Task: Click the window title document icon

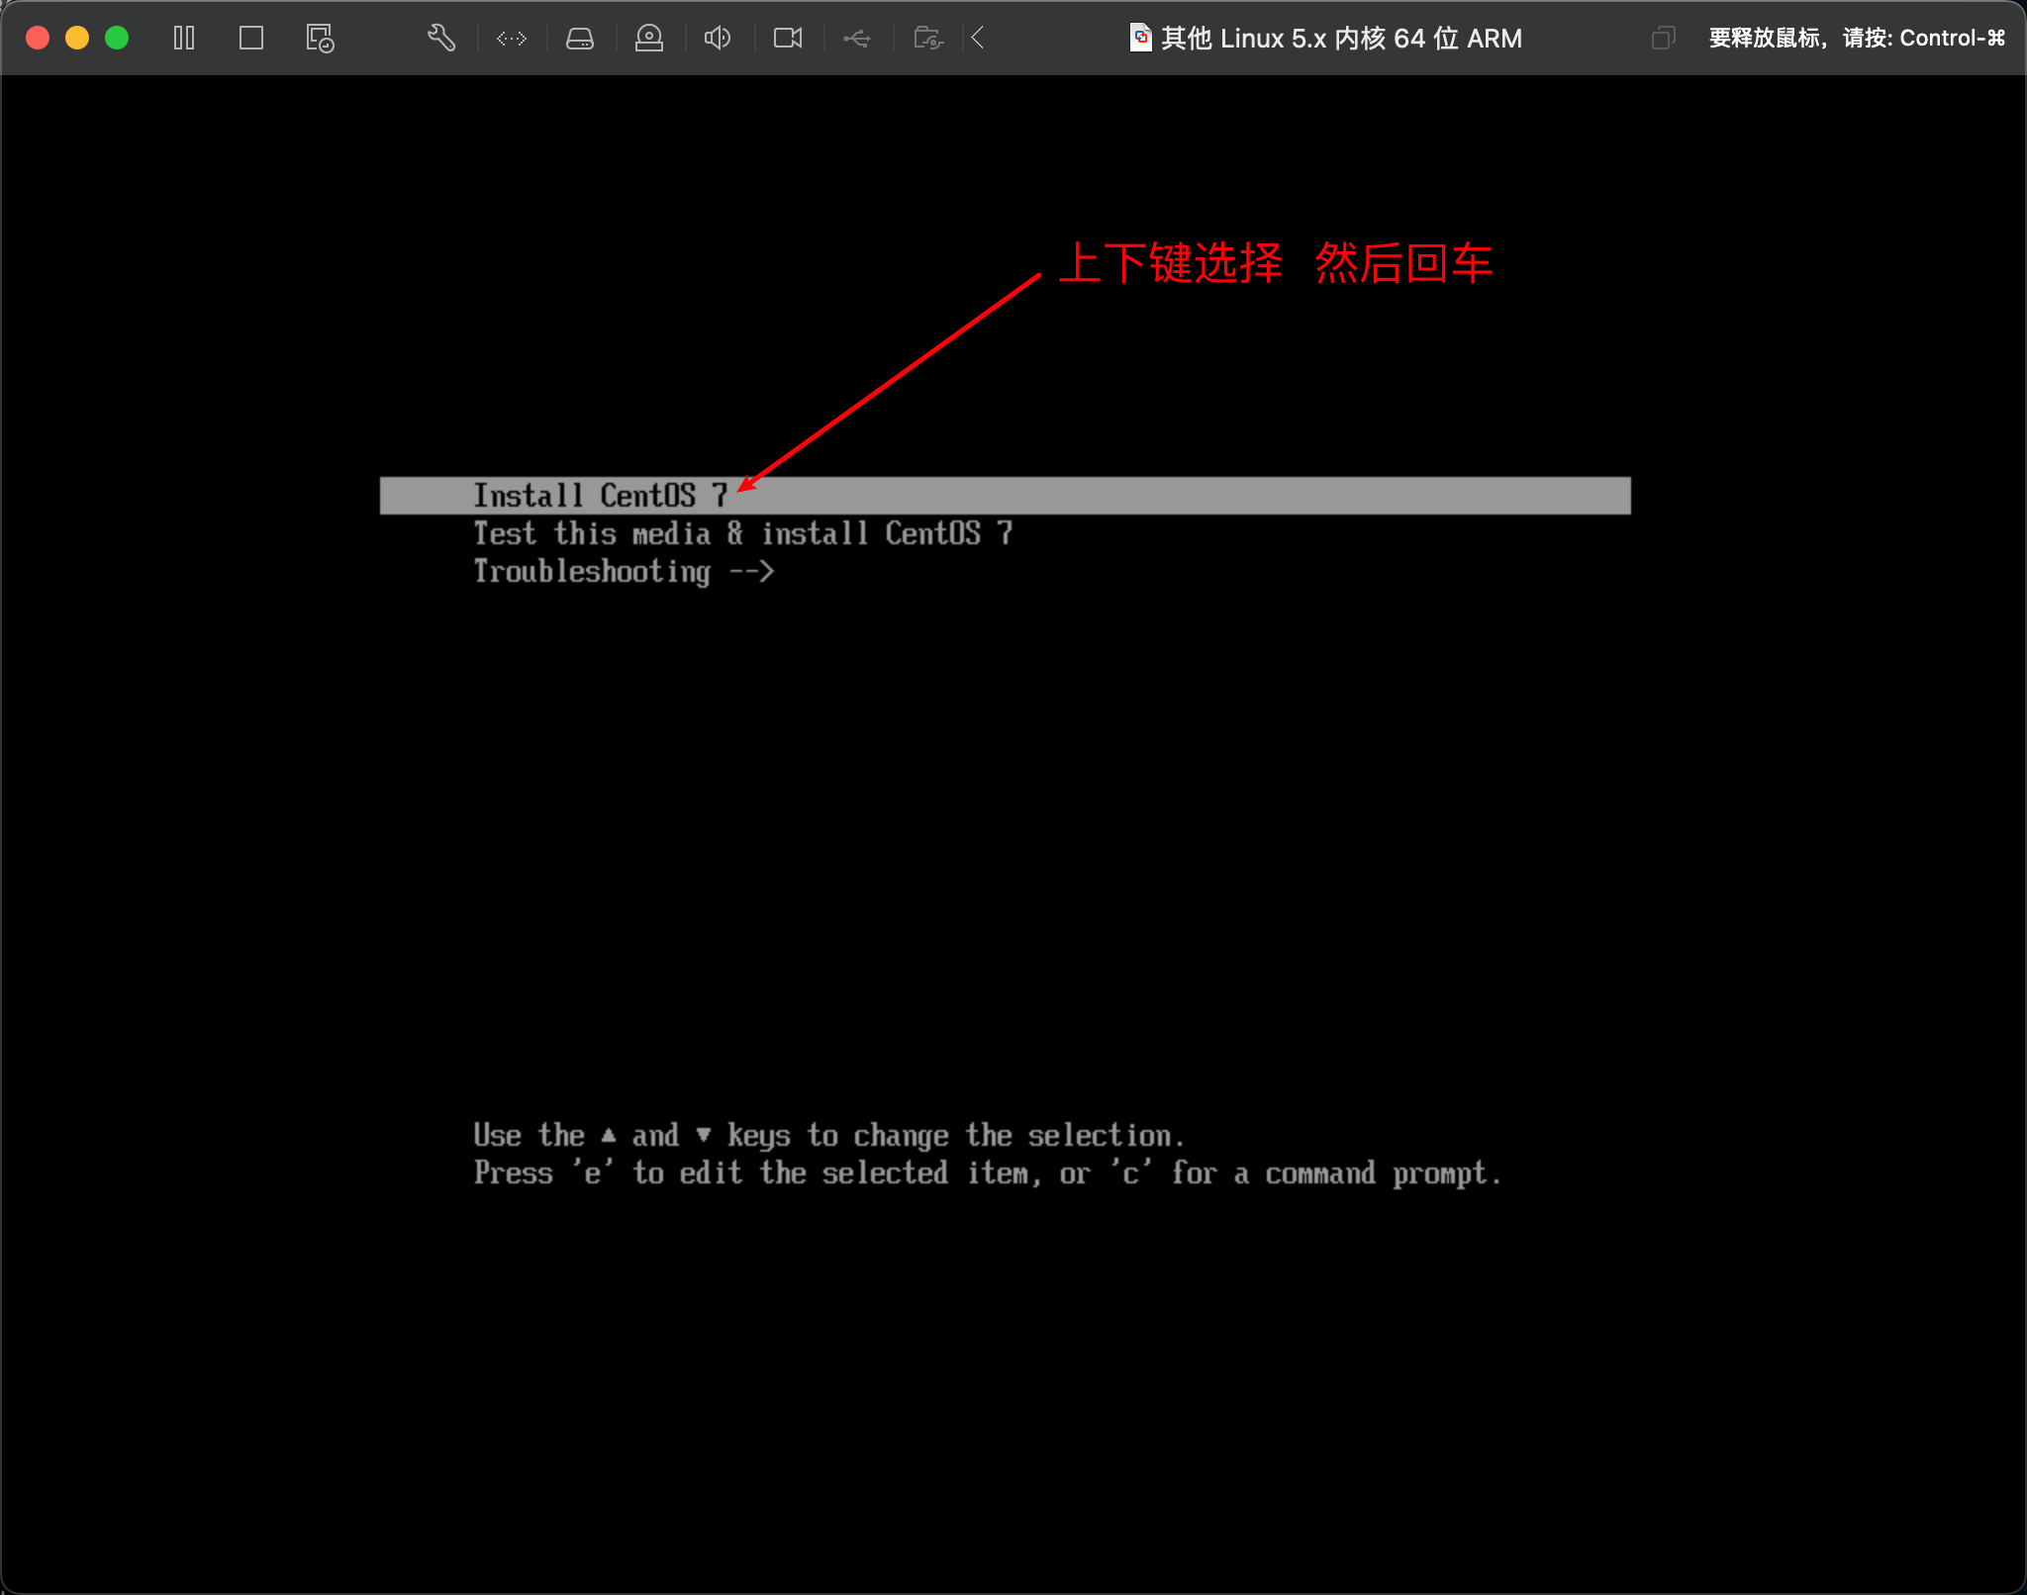Action: click(1141, 38)
